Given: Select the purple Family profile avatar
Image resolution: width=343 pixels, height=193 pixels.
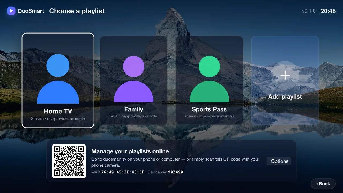Looking at the screenshot, I should tap(133, 79).
